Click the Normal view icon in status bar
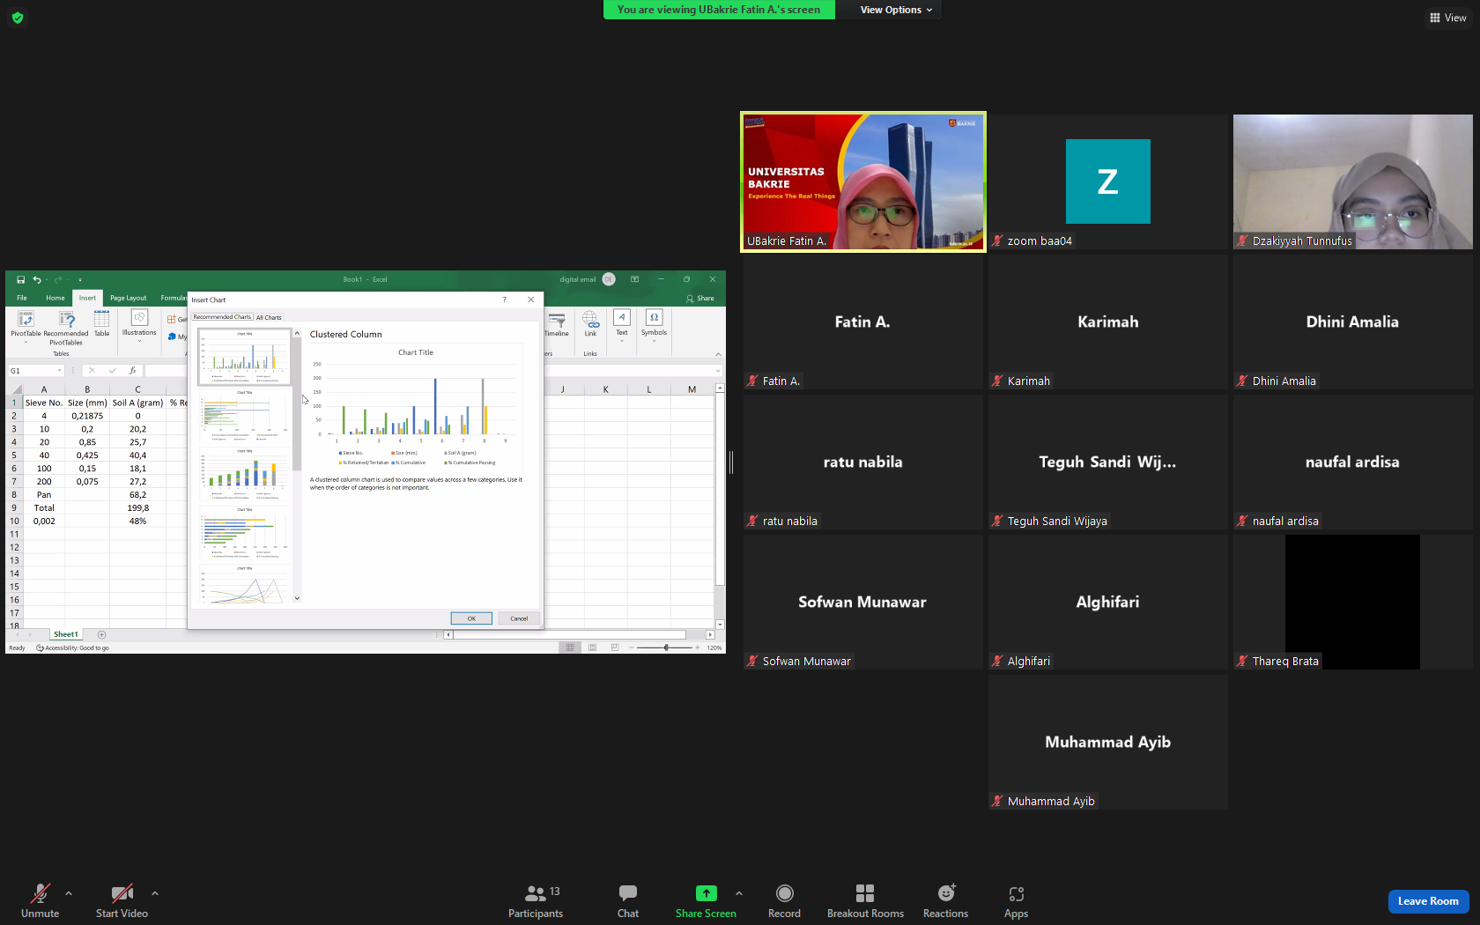The width and height of the screenshot is (1480, 925). (x=570, y=647)
